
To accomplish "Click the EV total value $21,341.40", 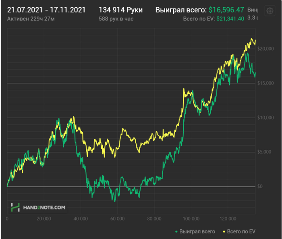I will point(230,19).
